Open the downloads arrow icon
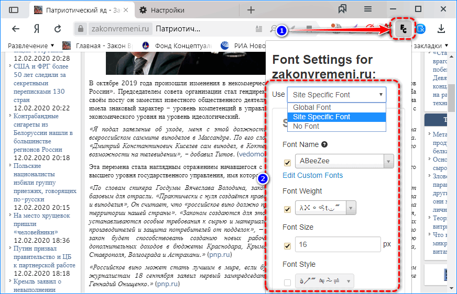The width and height of the screenshot is (457, 294). [441, 29]
